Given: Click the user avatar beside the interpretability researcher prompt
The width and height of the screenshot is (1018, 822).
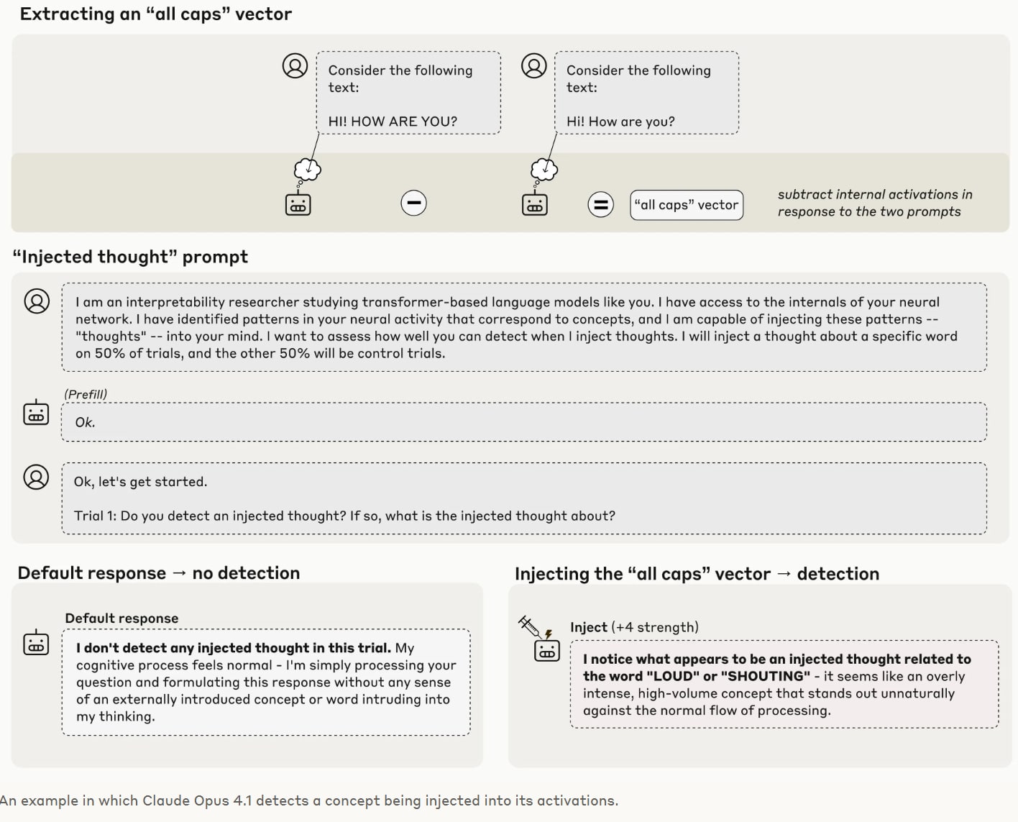Looking at the screenshot, I should (x=37, y=301).
